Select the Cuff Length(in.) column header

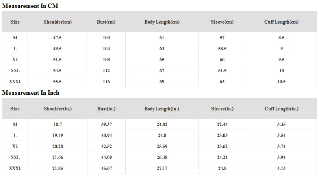click(281, 109)
